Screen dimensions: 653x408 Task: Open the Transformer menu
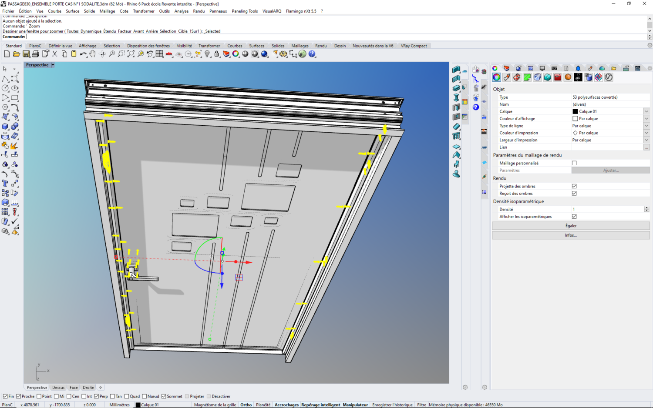point(144,11)
